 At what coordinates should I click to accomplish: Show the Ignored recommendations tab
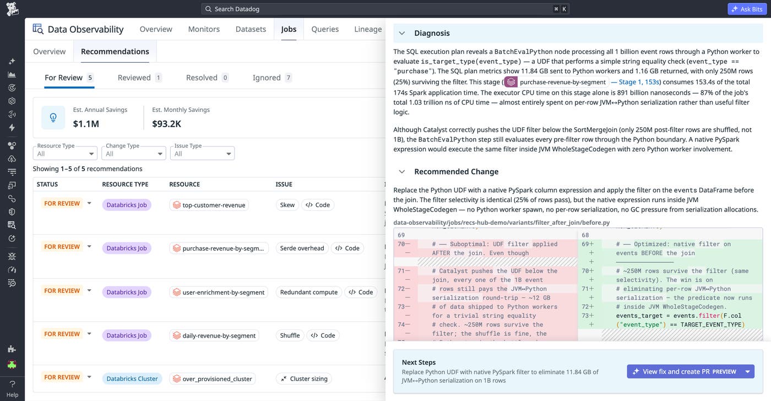tap(272, 78)
